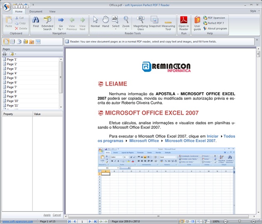Viewport: 262px width, 224px height.
Task: Select the fonts panel icon
Action: pyautogui.click(x=32, y=42)
